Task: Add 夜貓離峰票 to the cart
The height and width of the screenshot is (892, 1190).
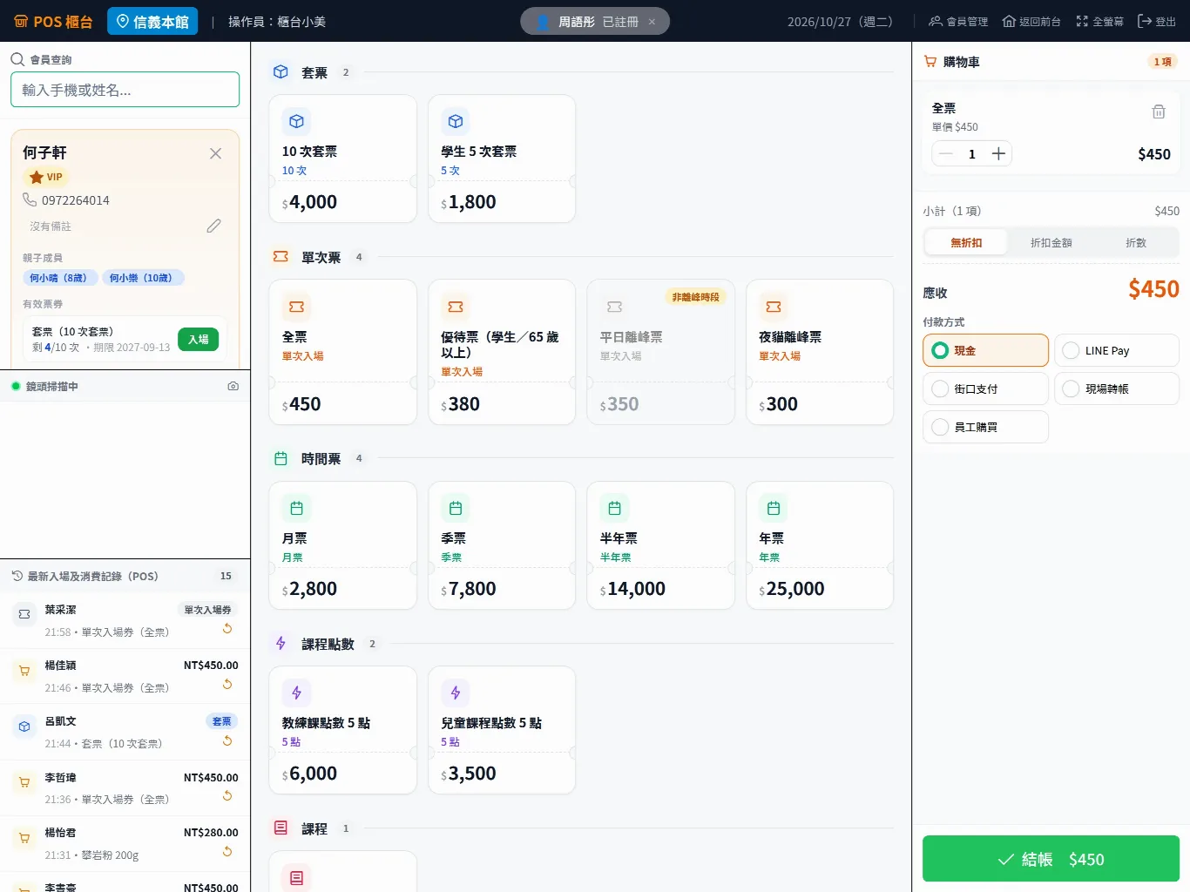Action: tap(820, 352)
